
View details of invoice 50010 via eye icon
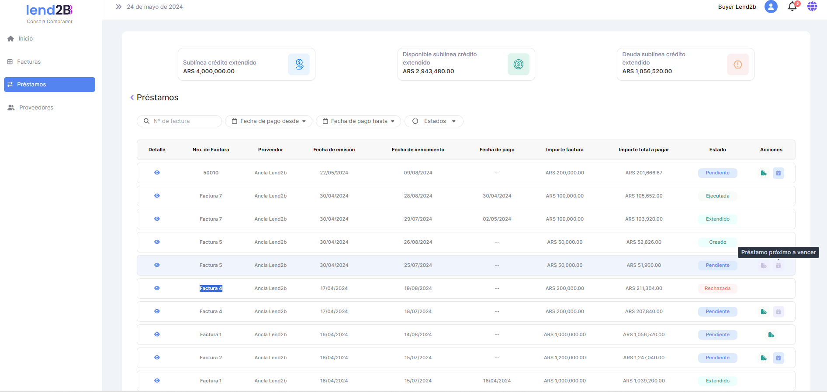click(157, 173)
